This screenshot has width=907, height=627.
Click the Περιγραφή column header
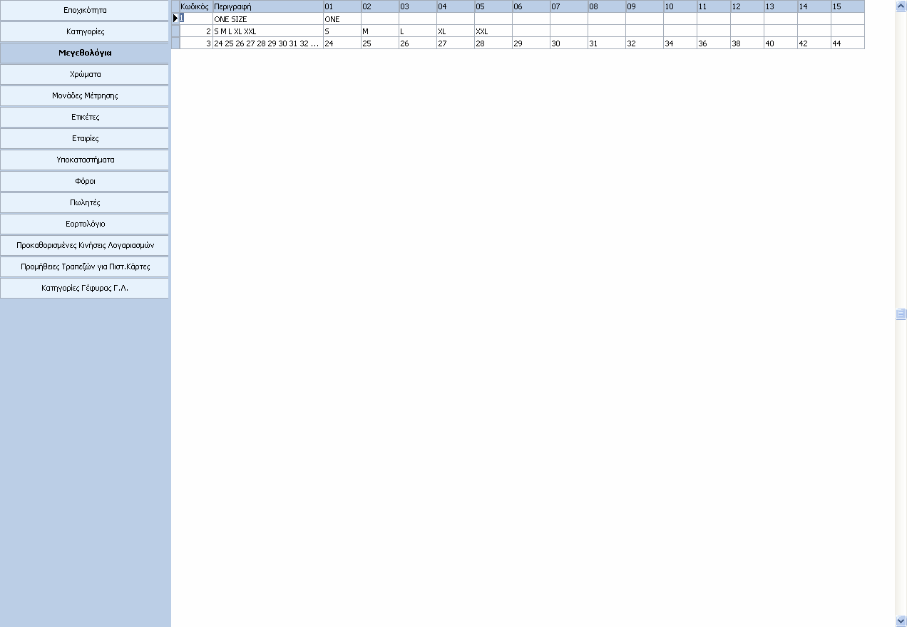pos(267,6)
